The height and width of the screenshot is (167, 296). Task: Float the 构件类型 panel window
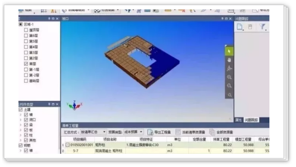pyautogui.click(x=53, y=104)
